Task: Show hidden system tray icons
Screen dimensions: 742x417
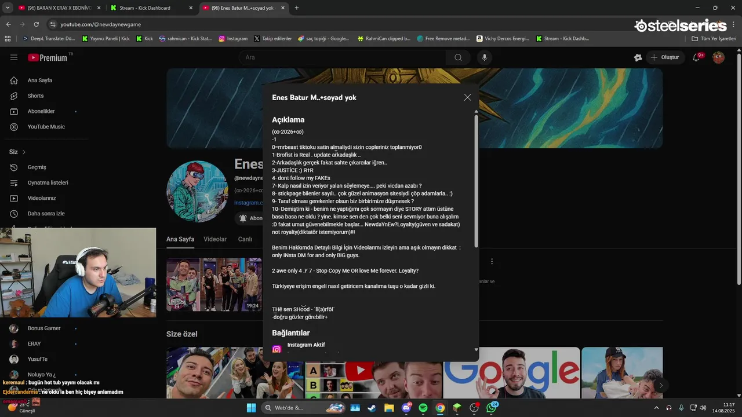Action: coord(656,408)
